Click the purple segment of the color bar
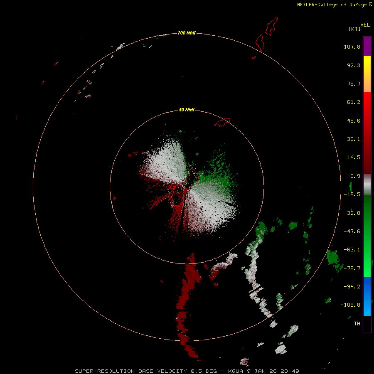This screenshot has height=374, width=374. point(367,46)
